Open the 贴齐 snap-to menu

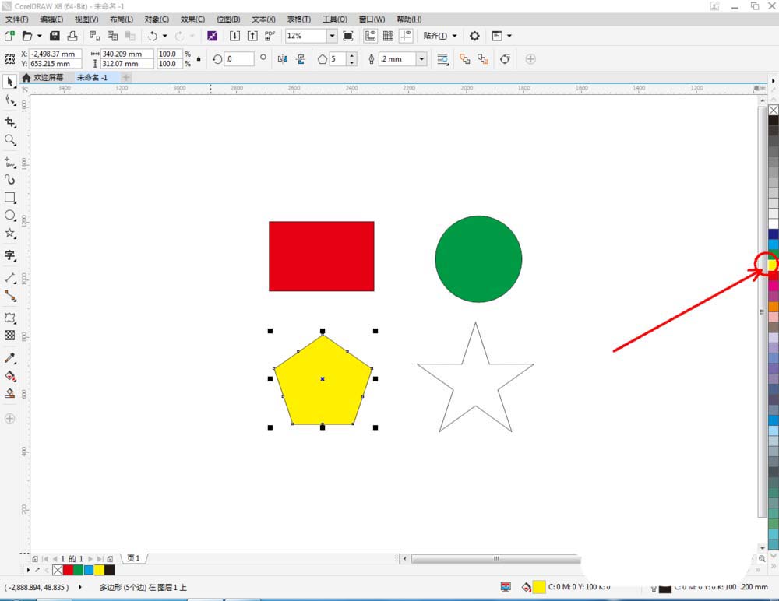[x=438, y=36]
